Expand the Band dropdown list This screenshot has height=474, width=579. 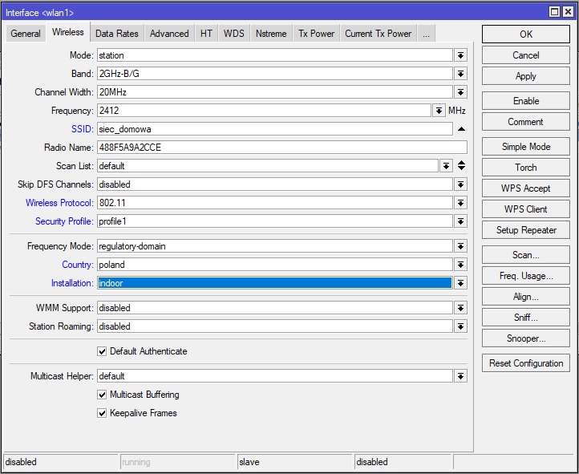460,74
